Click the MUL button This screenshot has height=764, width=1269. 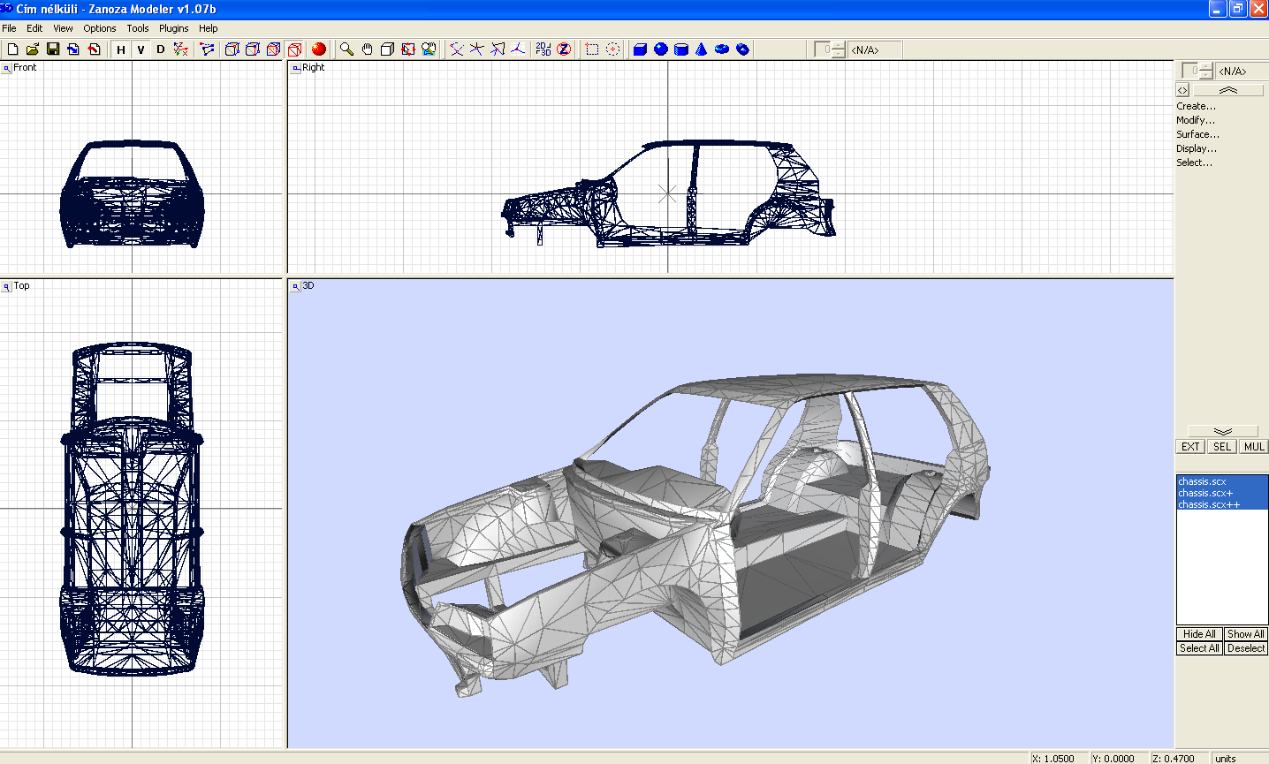pos(1254,447)
